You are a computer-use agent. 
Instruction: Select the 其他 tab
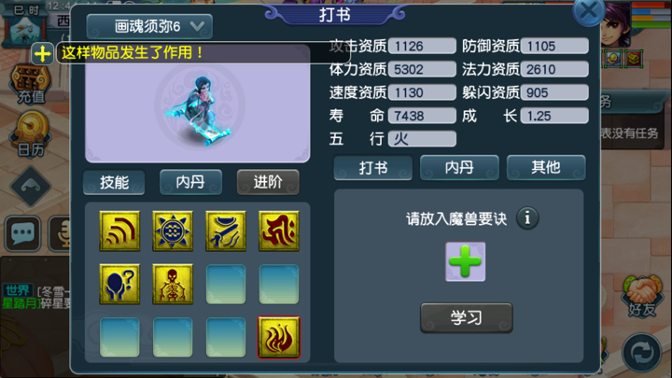[x=546, y=167]
